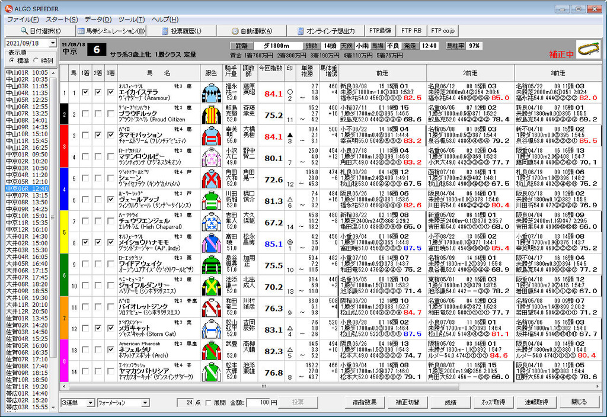This screenshot has width=607, height=417.
Task: Open the ファイル(F) menu
Action: [23, 20]
